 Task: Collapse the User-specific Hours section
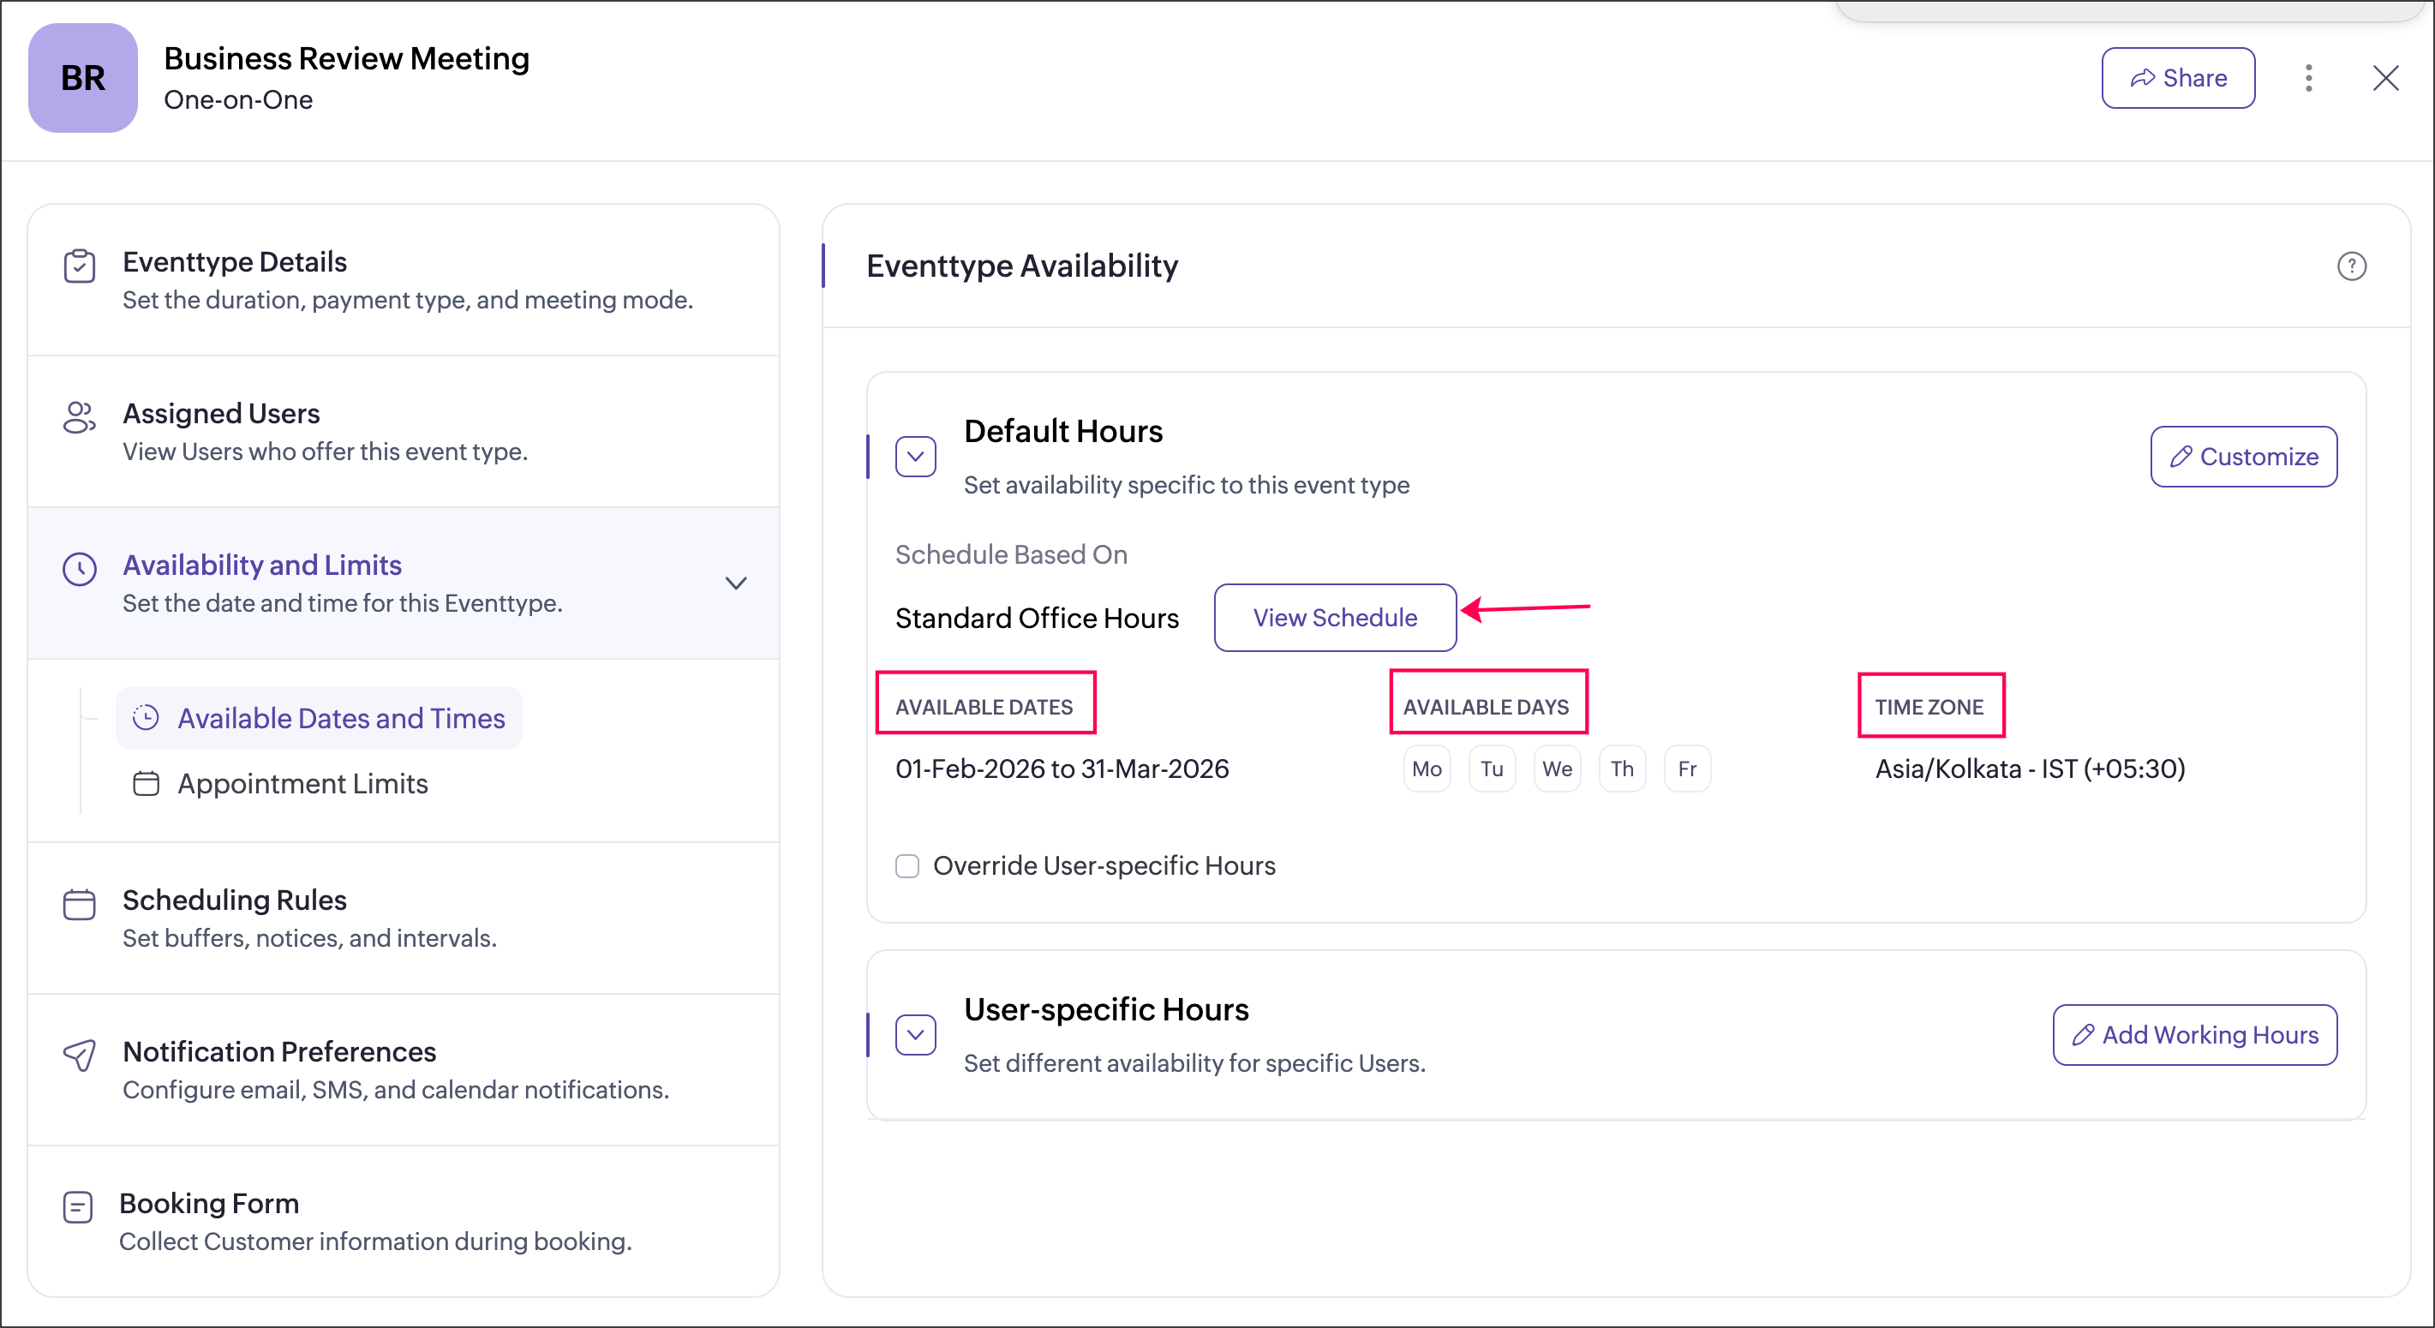coord(915,1035)
